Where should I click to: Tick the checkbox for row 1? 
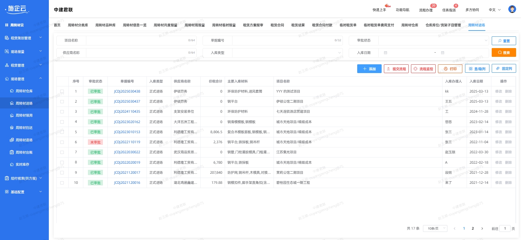click(62, 92)
